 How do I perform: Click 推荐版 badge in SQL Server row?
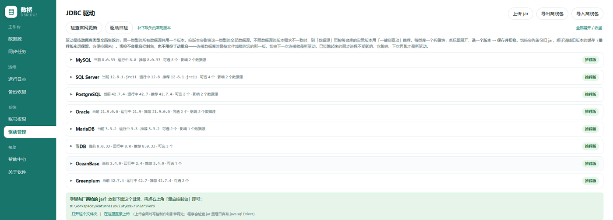[590, 77]
